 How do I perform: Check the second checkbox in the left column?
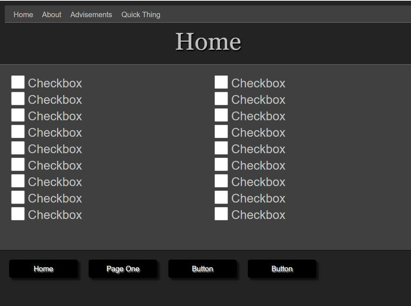point(18,99)
